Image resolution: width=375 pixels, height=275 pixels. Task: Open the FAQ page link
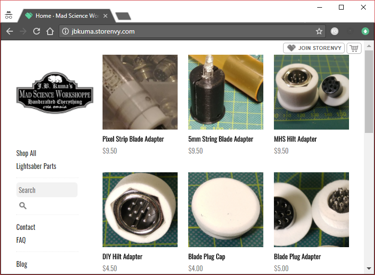point(21,240)
